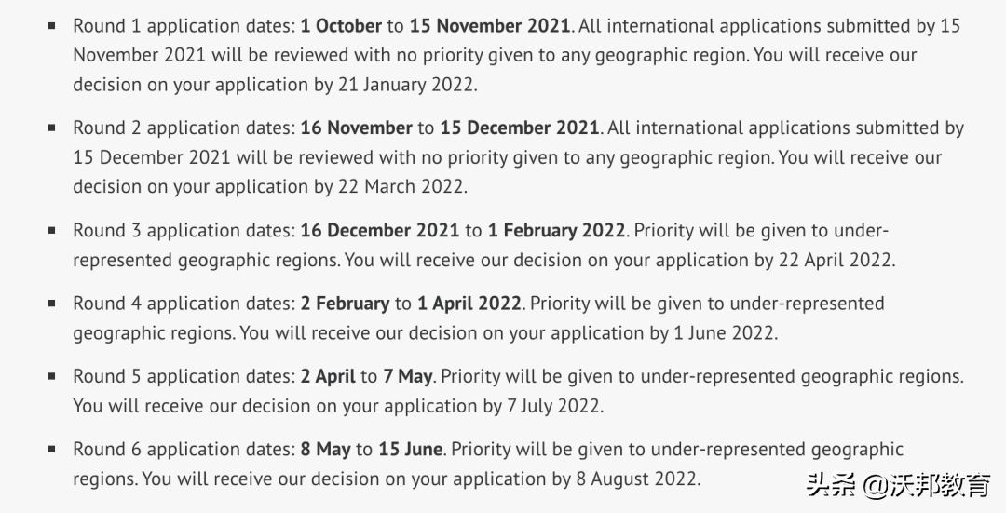This screenshot has width=1006, height=513.
Task: Click the bold "1 February 2022" date
Action: [x=558, y=230]
